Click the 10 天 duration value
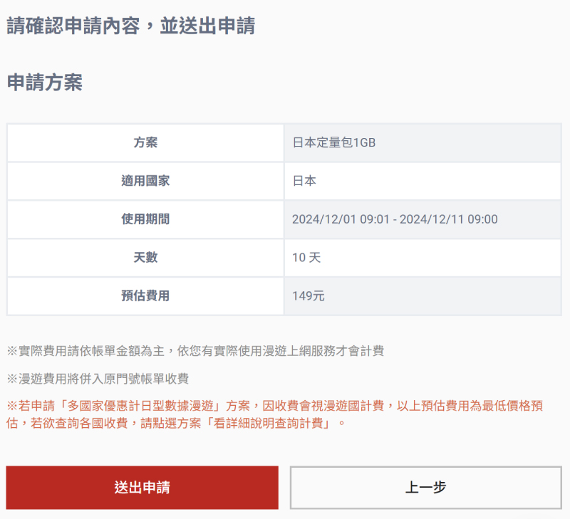This screenshot has width=570, height=519. tap(306, 258)
